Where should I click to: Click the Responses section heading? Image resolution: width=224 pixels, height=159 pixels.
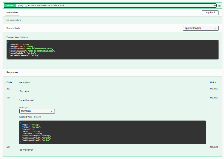(12, 72)
